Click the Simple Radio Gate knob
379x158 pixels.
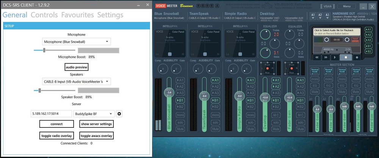(x=246, y=69)
